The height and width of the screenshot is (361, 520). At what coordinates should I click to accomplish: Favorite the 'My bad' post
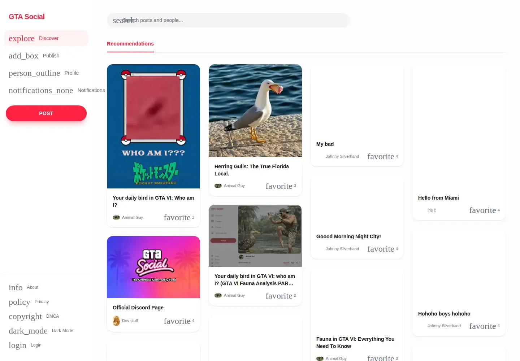pos(381,156)
